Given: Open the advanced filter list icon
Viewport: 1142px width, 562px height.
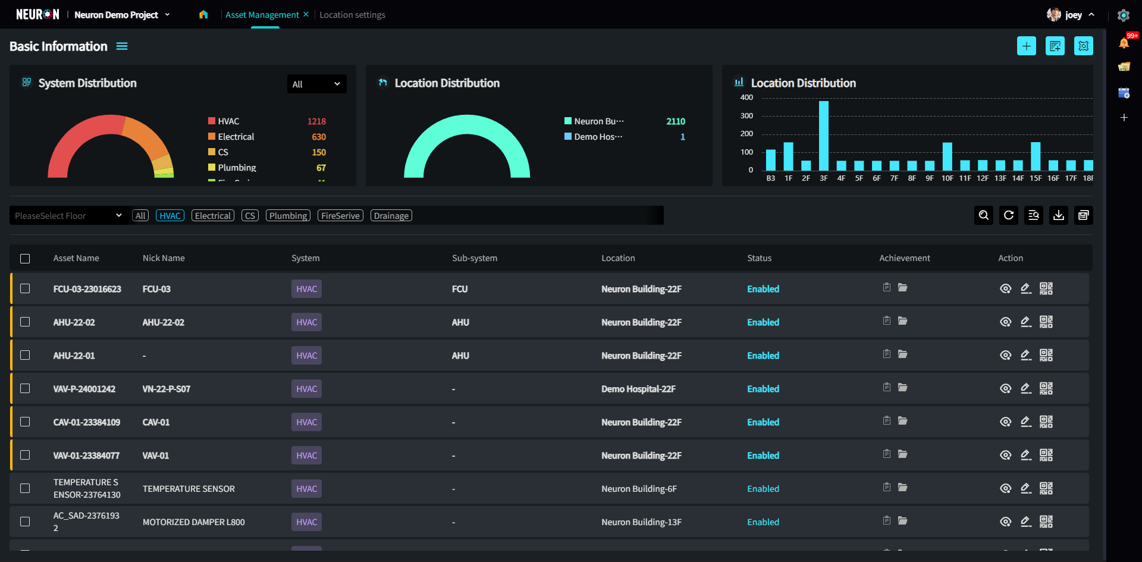Looking at the screenshot, I should 1034,215.
